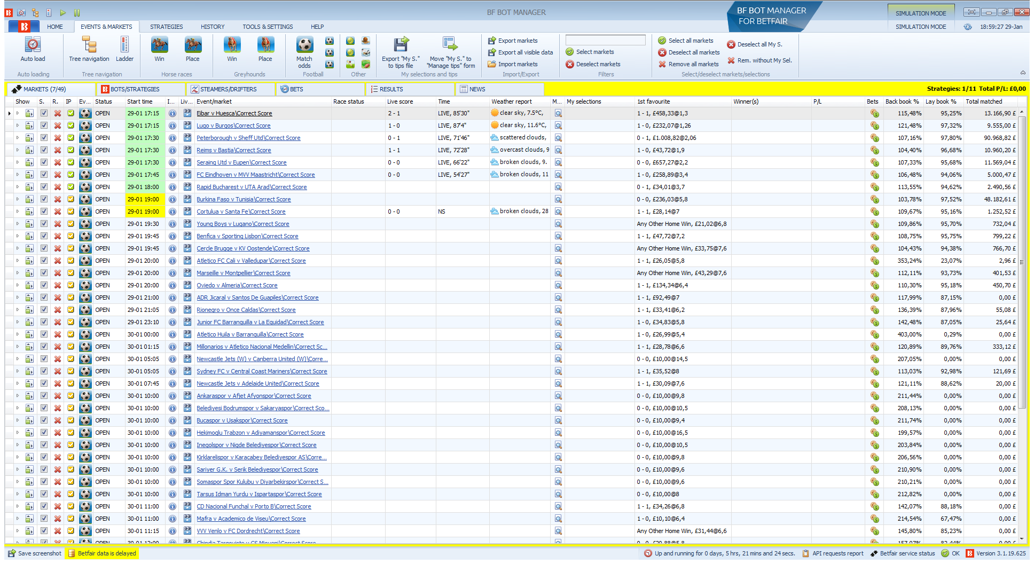Click Remove all markets

(x=688, y=64)
